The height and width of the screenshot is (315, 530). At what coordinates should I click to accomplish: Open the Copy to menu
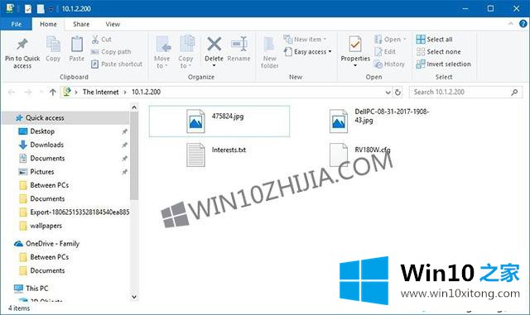pos(185,52)
